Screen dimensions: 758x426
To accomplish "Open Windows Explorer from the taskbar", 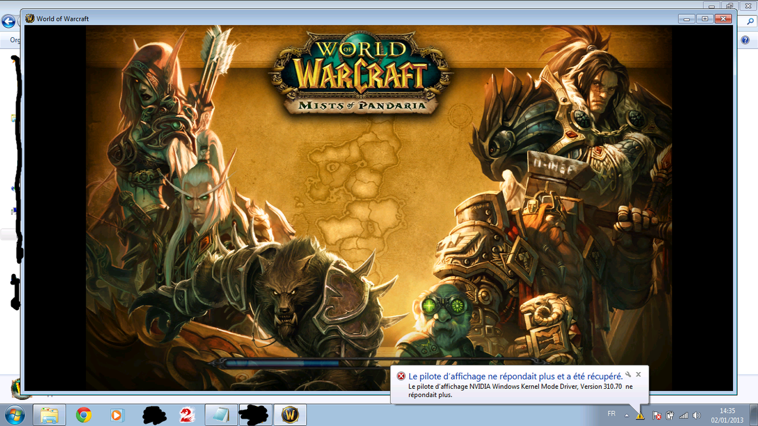I will (49, 415).
